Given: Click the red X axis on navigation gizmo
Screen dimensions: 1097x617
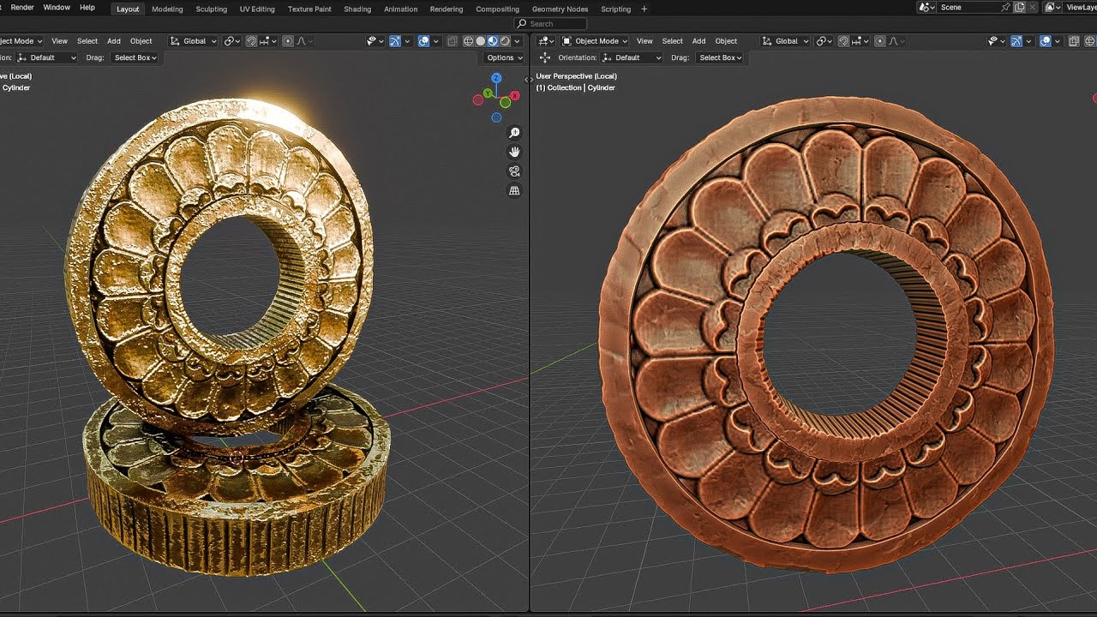Looking at the screenshot, I should [x=515, y=96].
